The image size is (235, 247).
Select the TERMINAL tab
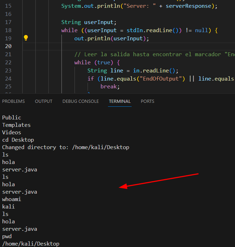(x=120, y=101)
